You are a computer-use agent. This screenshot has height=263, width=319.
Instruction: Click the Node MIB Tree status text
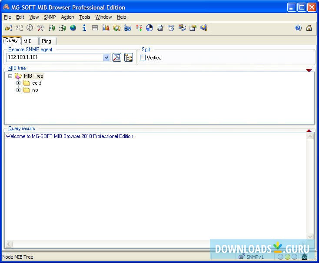point(18,257)
